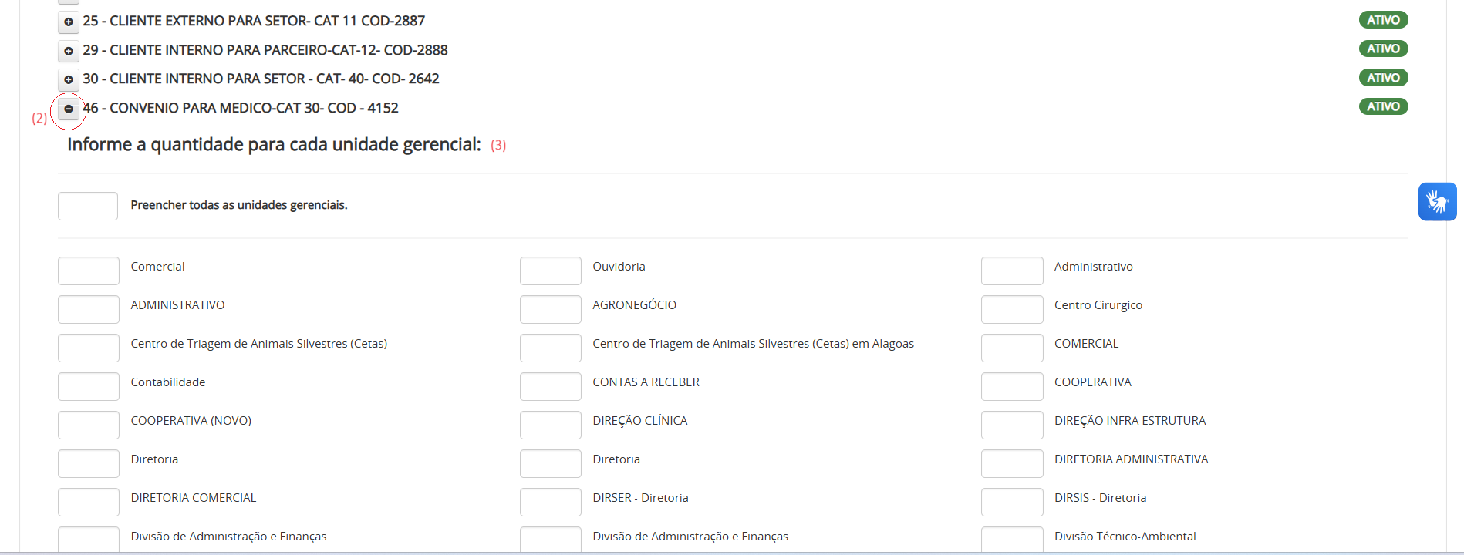The width and height of the screenshot is (1464, 555).
Task: Collapse item 46 Convenio para Medico
Action: [69, 109]
